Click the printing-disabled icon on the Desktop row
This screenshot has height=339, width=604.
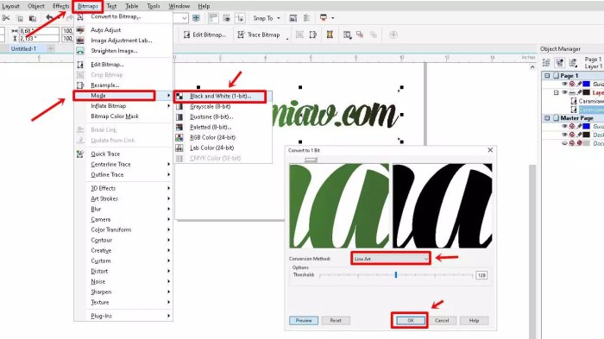click(572, 135)
